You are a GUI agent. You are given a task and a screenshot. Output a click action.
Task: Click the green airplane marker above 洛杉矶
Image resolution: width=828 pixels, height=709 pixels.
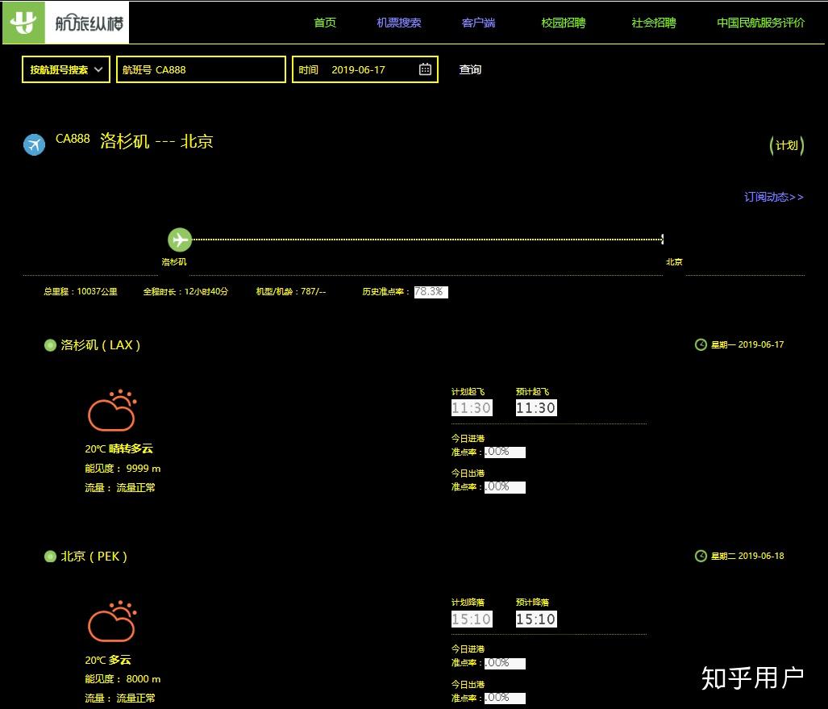pyautogui.click(x=180, y=240)
